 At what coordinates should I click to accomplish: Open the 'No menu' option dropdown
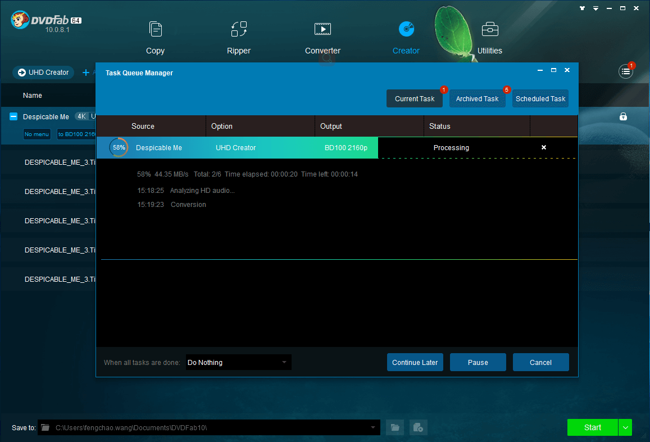pyautogui.click(x=37, y=134)
